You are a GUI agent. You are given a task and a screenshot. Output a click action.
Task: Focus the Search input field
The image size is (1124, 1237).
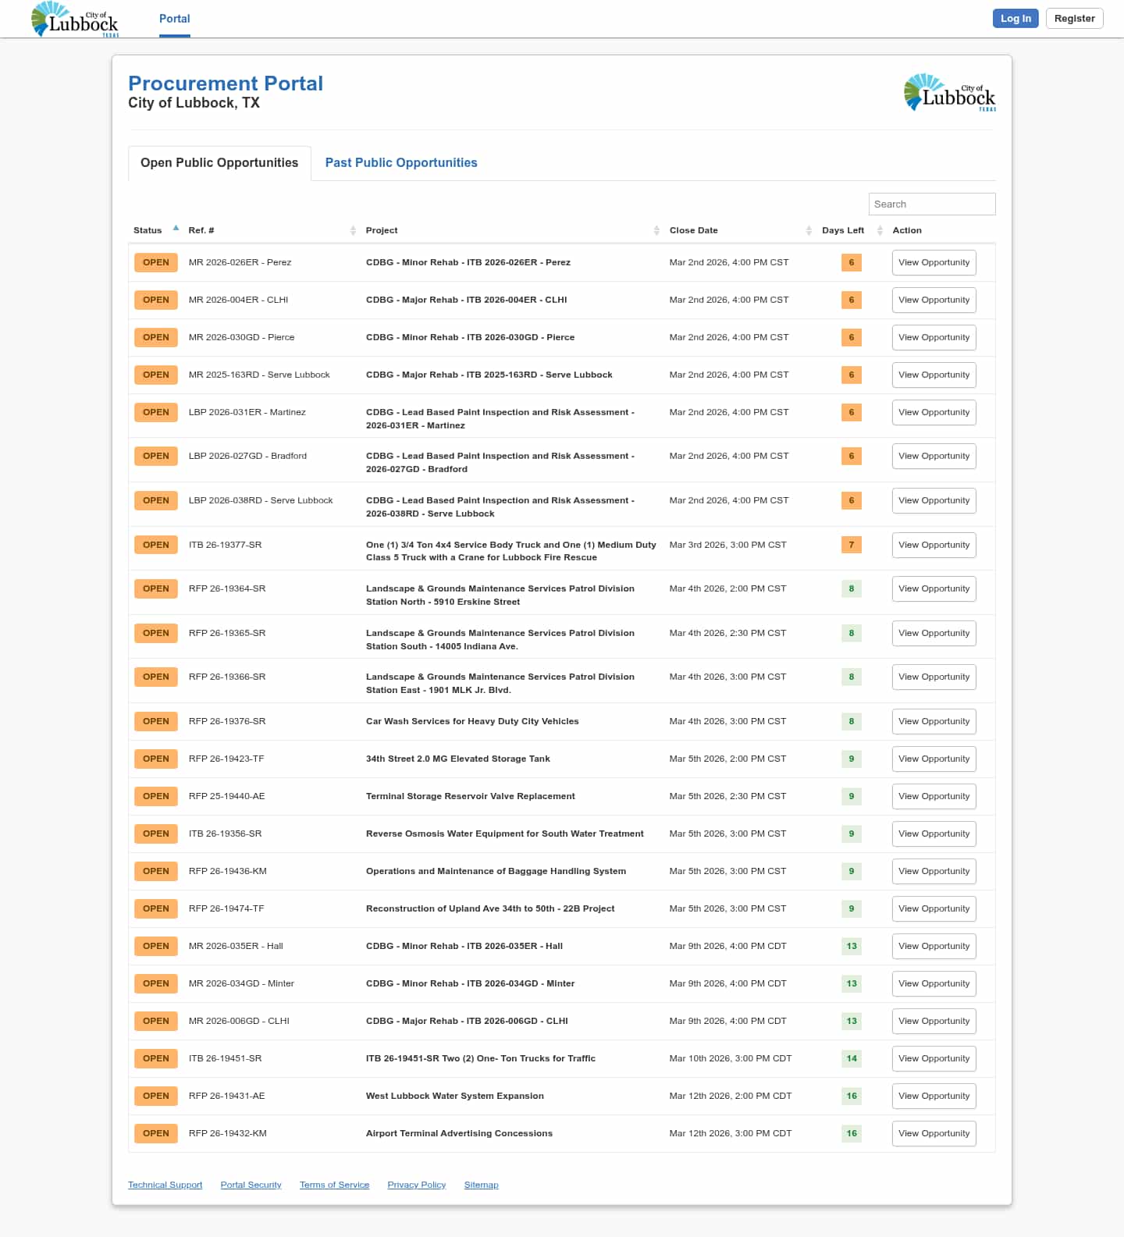(931, 204)
